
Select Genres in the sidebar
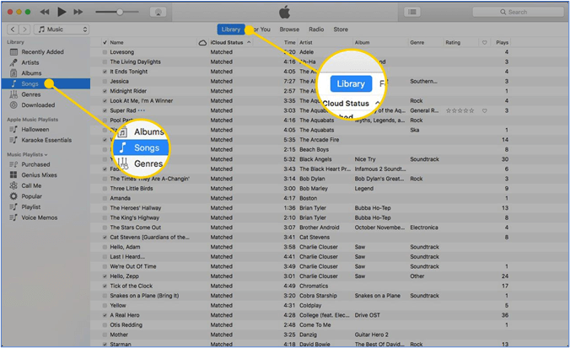(31, 94)
